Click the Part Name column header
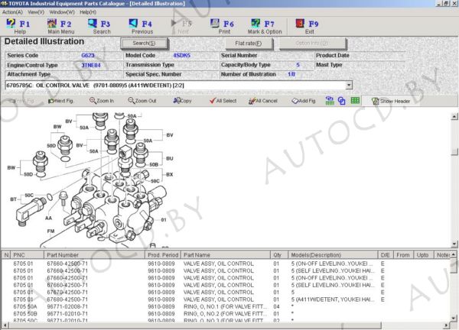The image size is (459, 330). point(226,255)
